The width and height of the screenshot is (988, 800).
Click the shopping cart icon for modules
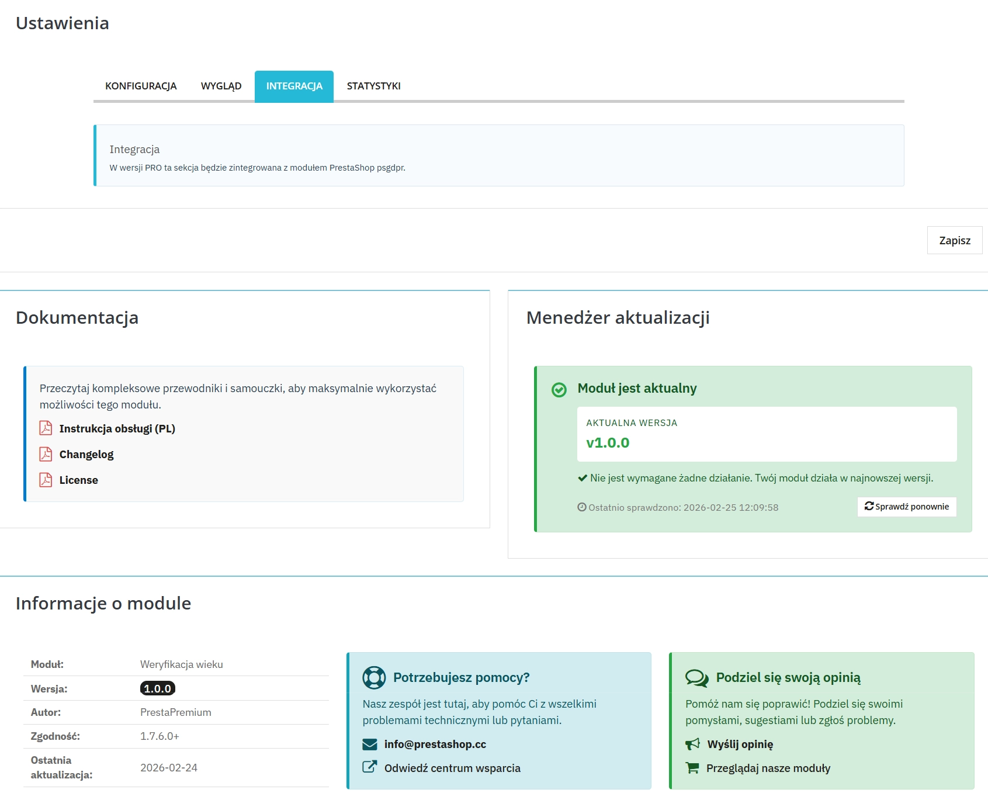[692, 768]
